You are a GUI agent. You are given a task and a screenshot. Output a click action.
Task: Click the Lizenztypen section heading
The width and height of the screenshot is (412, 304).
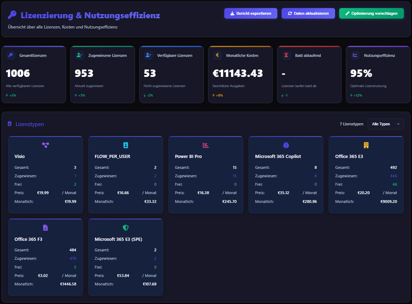(x=30, y=124)
